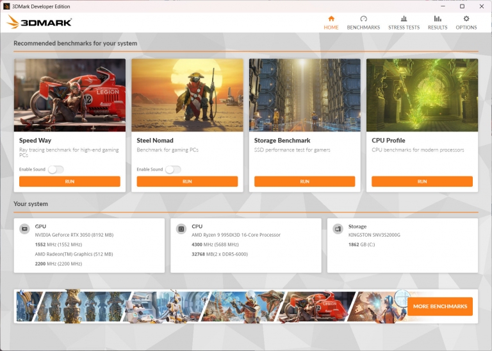This screenshot has height=351, width=492.
Task: Select KINGSTON SNV3S2000G storage text
Action: coord(374,235)
